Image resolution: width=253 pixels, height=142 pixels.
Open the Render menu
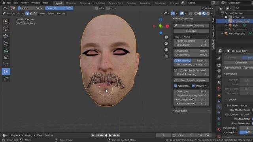pos(25,3)
